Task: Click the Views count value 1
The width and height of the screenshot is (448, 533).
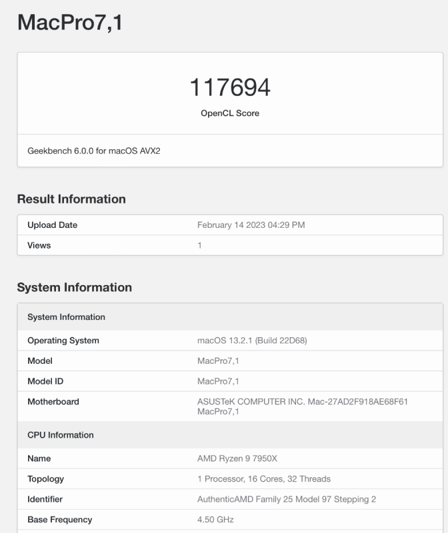Action: pos(200,245)
